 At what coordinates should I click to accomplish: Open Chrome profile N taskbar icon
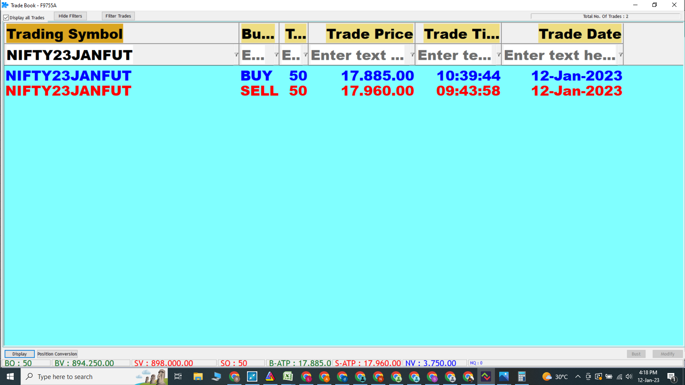[x=378, y=376]
